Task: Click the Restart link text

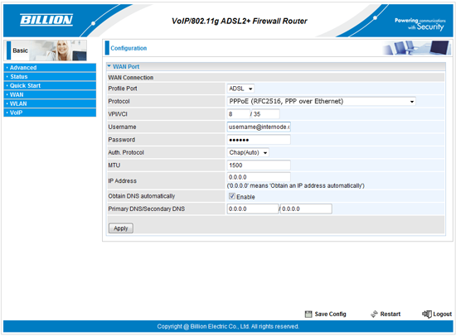Action: 391,314
